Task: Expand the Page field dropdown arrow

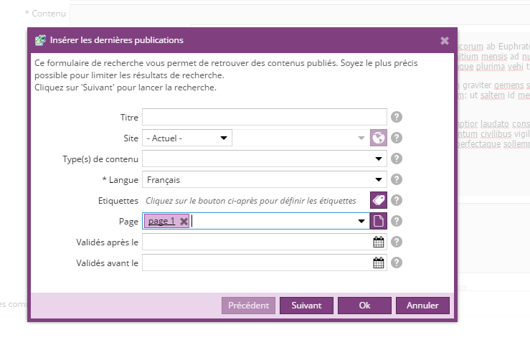Action: (x=361, y=222)
